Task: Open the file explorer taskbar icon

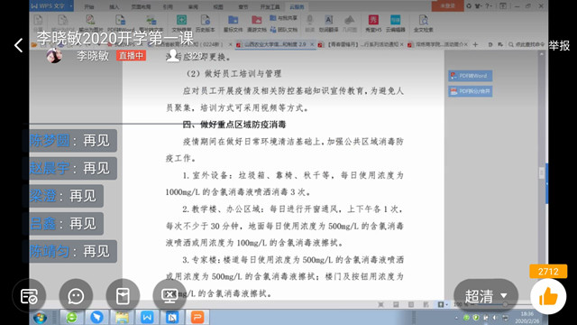Action: (122, 317)
